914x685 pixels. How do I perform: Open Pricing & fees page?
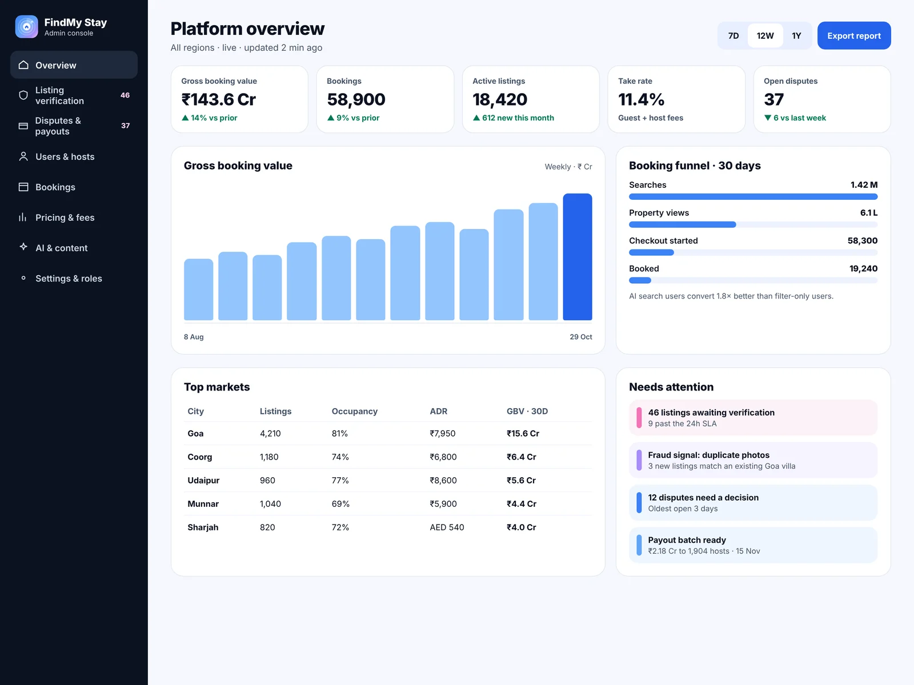(74, 217)
